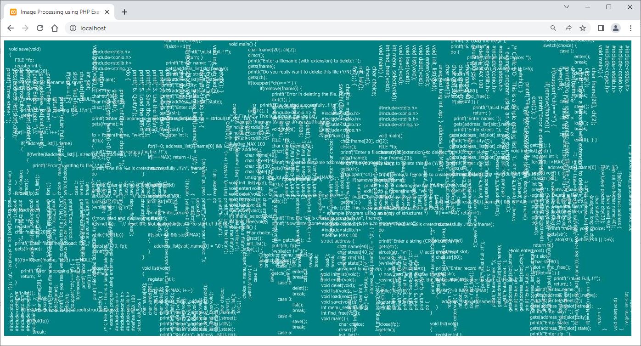
Task: Open the home page button
Action: click(55, 28)
